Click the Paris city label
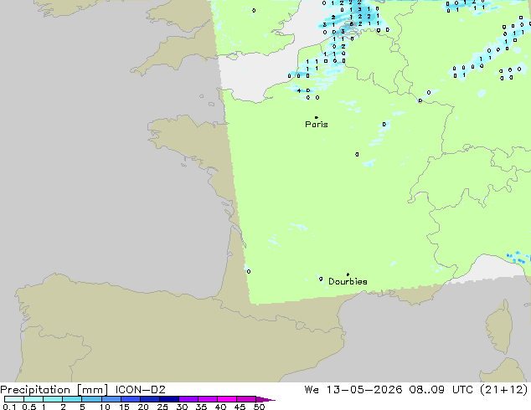 coord(317,125)
